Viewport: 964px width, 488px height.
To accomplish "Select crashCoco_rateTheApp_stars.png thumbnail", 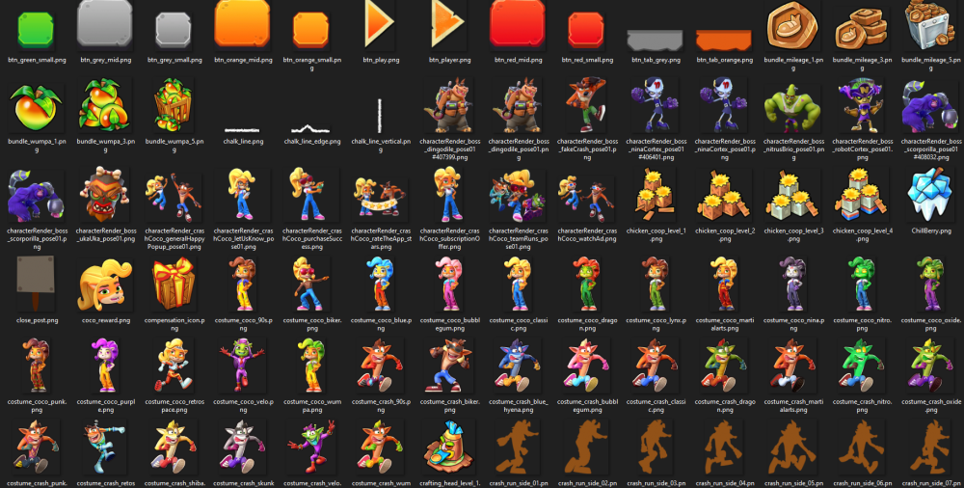I will pyautogui.click(x=380, y=198).
